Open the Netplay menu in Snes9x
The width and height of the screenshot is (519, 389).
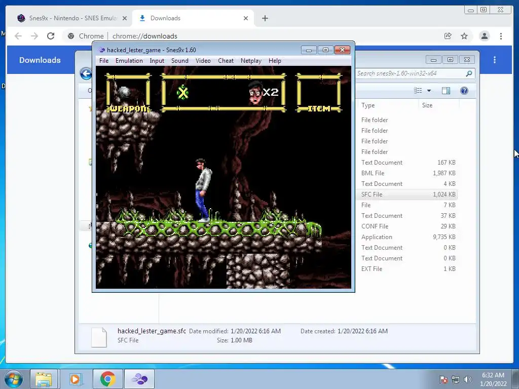tap(251, 61)
